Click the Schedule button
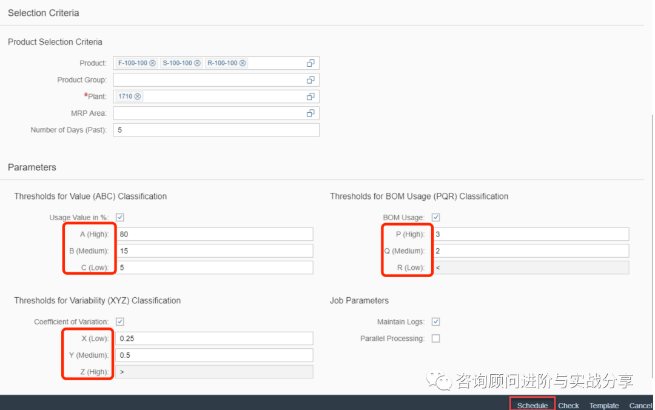Image resolution: width=655 pixels, height=410 pixels. 532,404
